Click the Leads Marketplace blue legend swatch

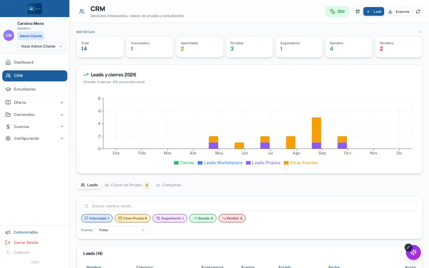coord(200,163)
